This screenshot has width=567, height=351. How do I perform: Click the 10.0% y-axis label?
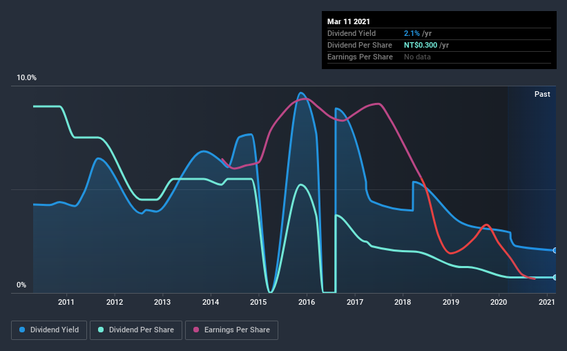coord(26,78)
